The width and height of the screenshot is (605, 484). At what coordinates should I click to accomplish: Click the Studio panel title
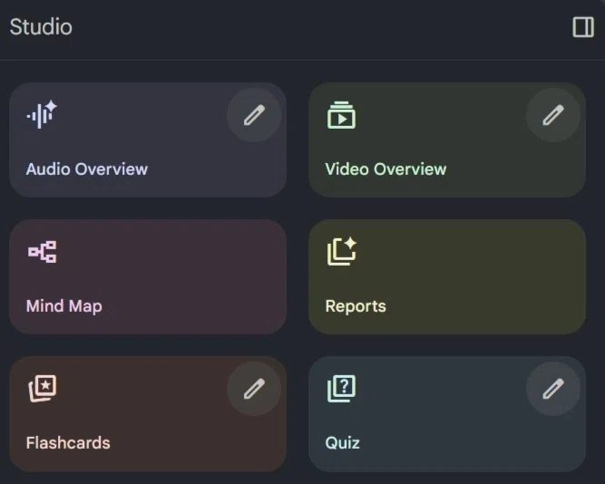41,27
